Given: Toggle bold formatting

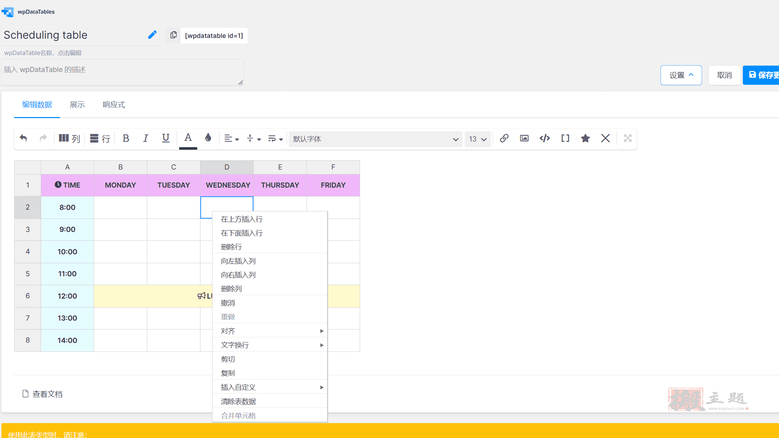Looking at the screenshot, I should tap(126, 138).
